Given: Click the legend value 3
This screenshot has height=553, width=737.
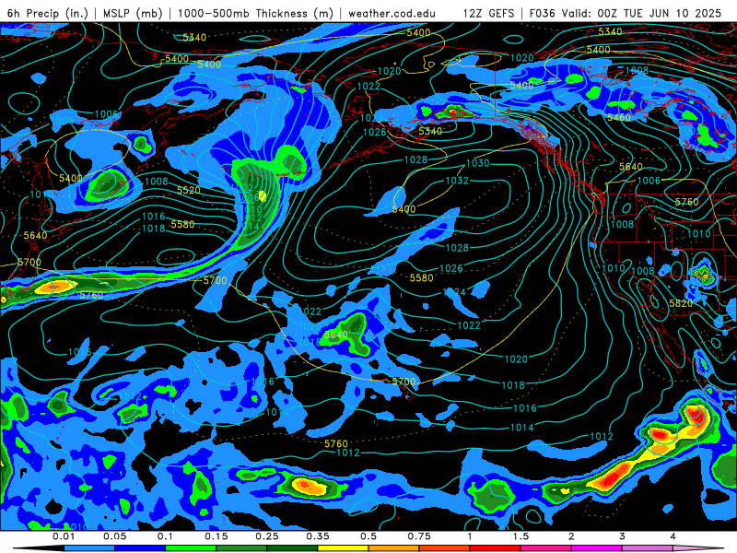Looking at the screenshot, I should pyautogui.click(x=623, y=536).
